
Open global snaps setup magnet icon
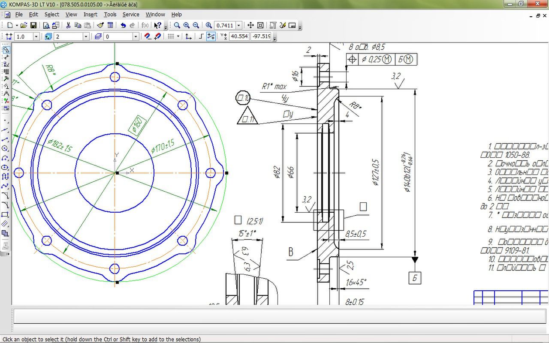148,36
